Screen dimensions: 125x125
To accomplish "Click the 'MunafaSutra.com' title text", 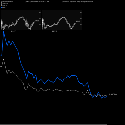I will [87, 1].
